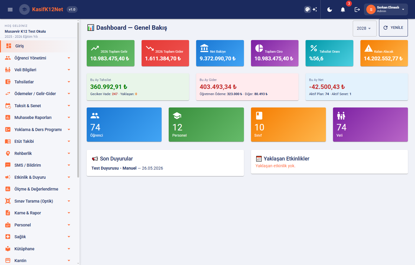Expand Öğrenci Yönetimi arrow
The height and width of the screenshot is (265, 415).
click(x=69, y=58)
